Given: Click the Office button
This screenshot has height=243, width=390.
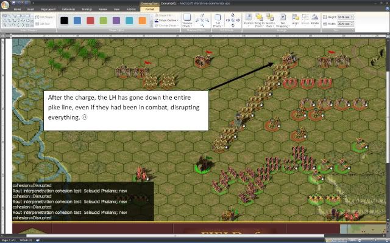Looking at the screenshot, I should (5, 5).
